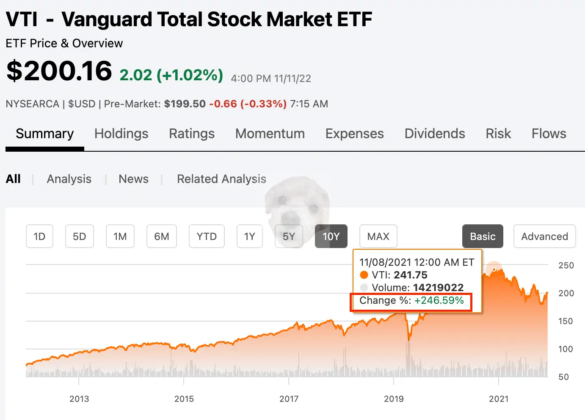The image size is (585, 420).
Task: Open the News filter
Action: click(133, 179)
